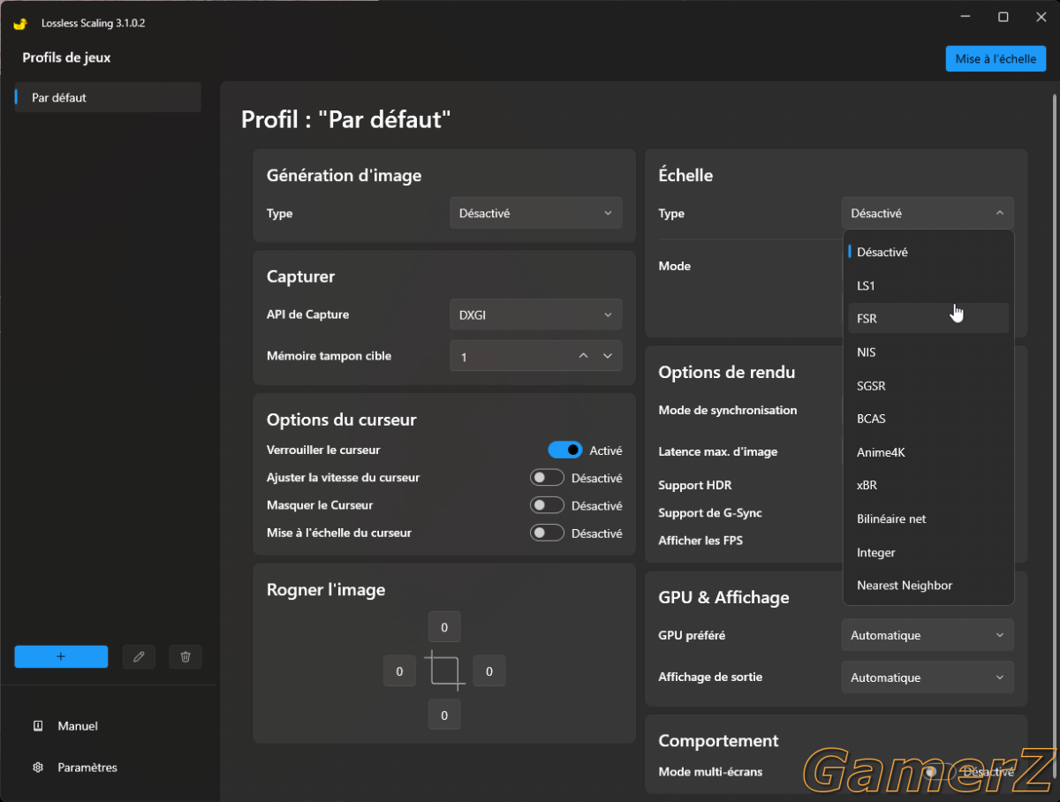This screenshot has width=1060, height=802.
Task: Collapse the Échelle Type dropdown
Action: tap(927, 213)
